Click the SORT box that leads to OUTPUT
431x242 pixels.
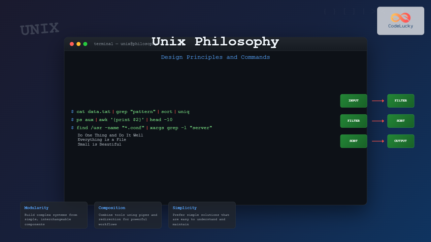[354, 141]
